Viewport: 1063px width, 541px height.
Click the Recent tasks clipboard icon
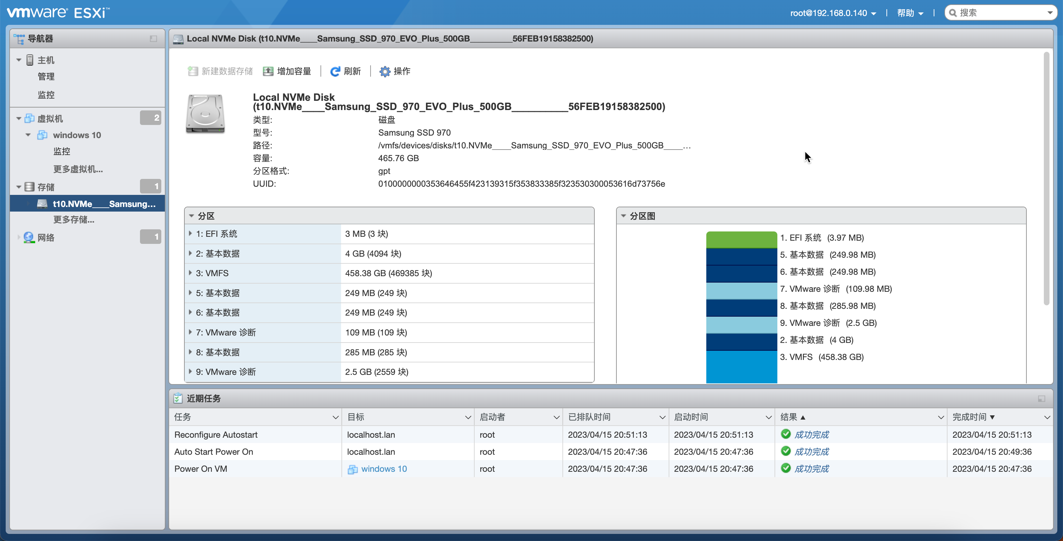[178, 398]
